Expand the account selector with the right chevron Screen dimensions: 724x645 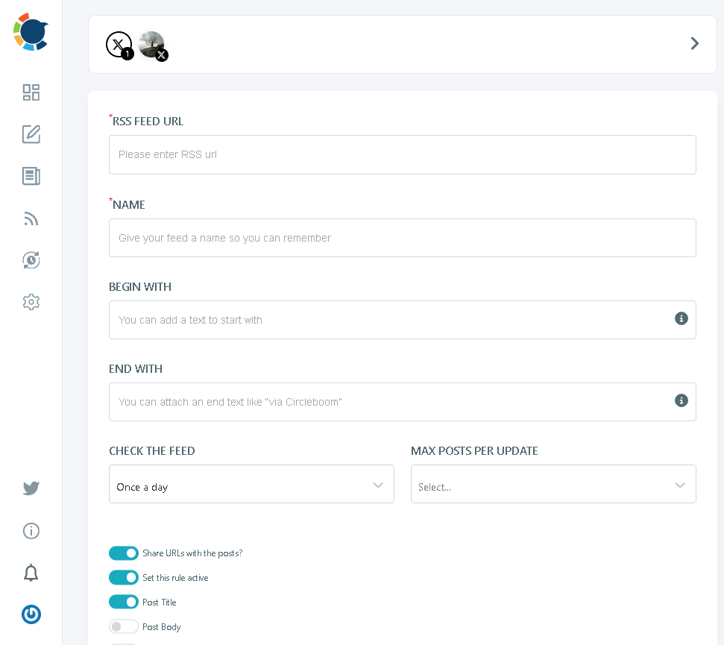coord(694,43)
